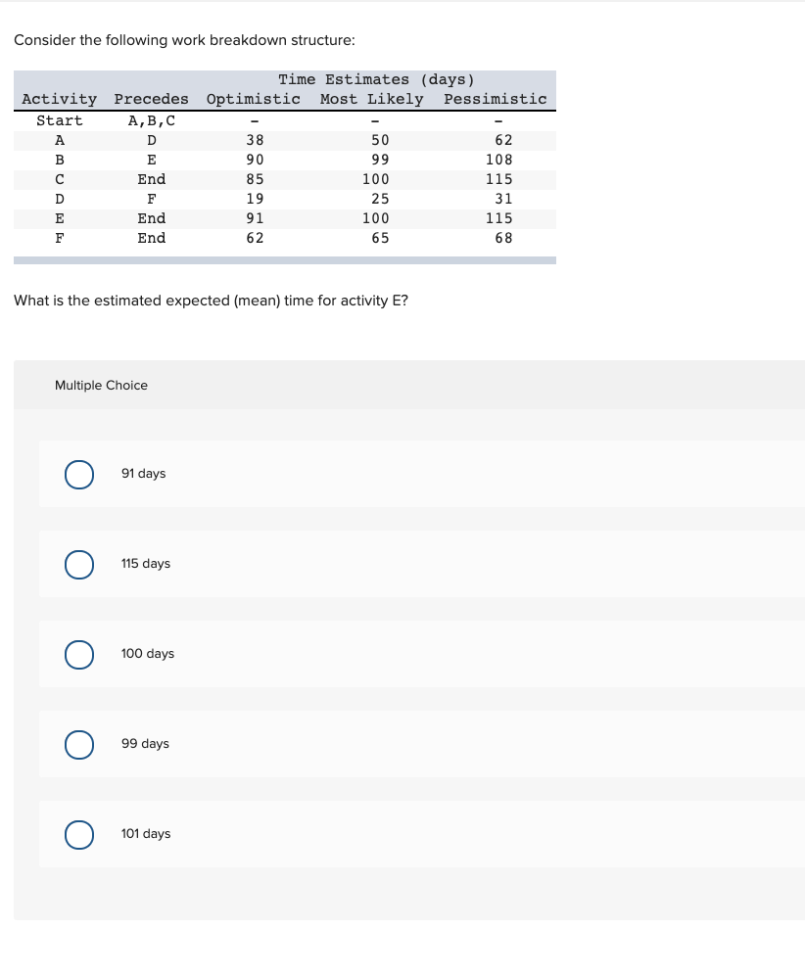The image size is (805, 975).
Task: Mark the 99 days radio button
Action: tap(79, 744)
